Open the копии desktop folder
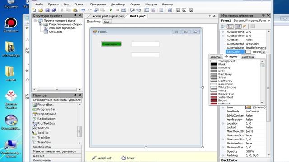The height and width of the screenshot is (162, 289). [x=11, y=73]
